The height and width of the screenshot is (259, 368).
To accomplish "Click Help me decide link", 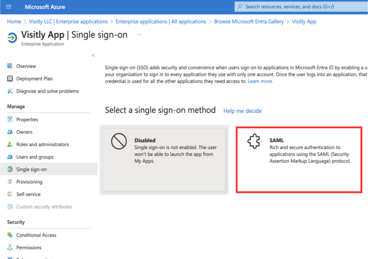I will click(242, 111).
